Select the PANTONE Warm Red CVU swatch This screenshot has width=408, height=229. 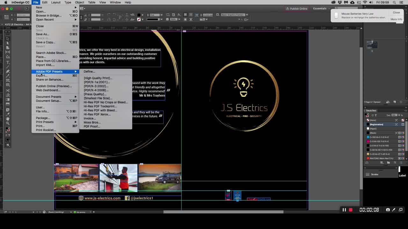(385, 158)
